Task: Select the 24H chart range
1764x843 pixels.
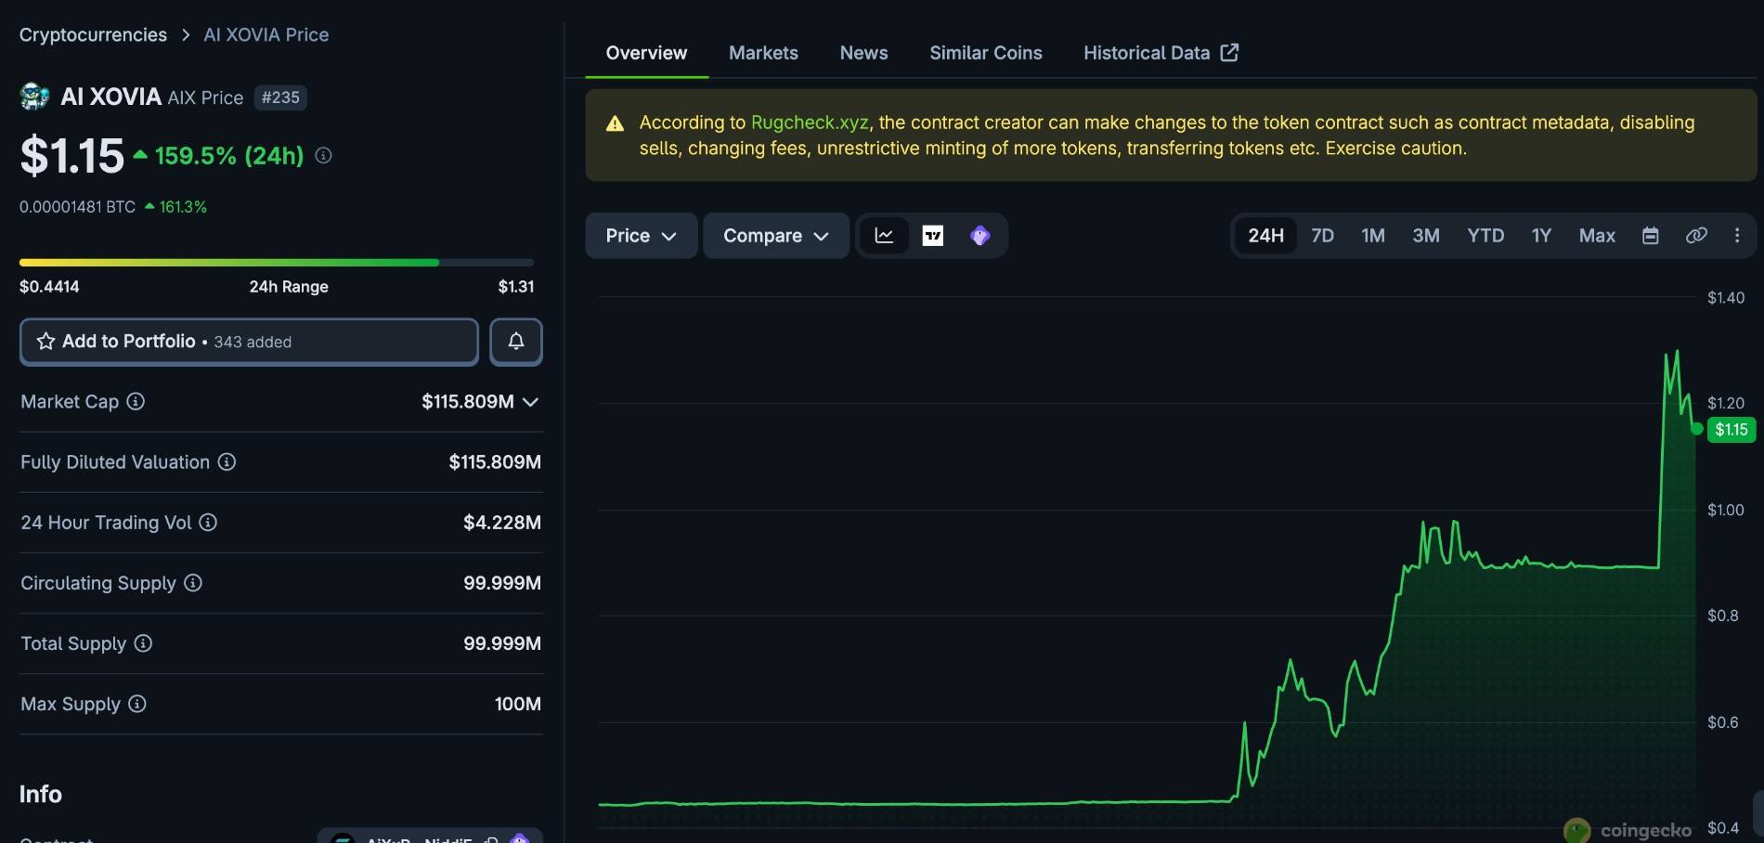Action: click(1265, 236)
